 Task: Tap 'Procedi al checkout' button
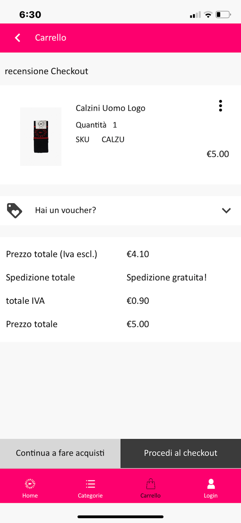[180, 453]
